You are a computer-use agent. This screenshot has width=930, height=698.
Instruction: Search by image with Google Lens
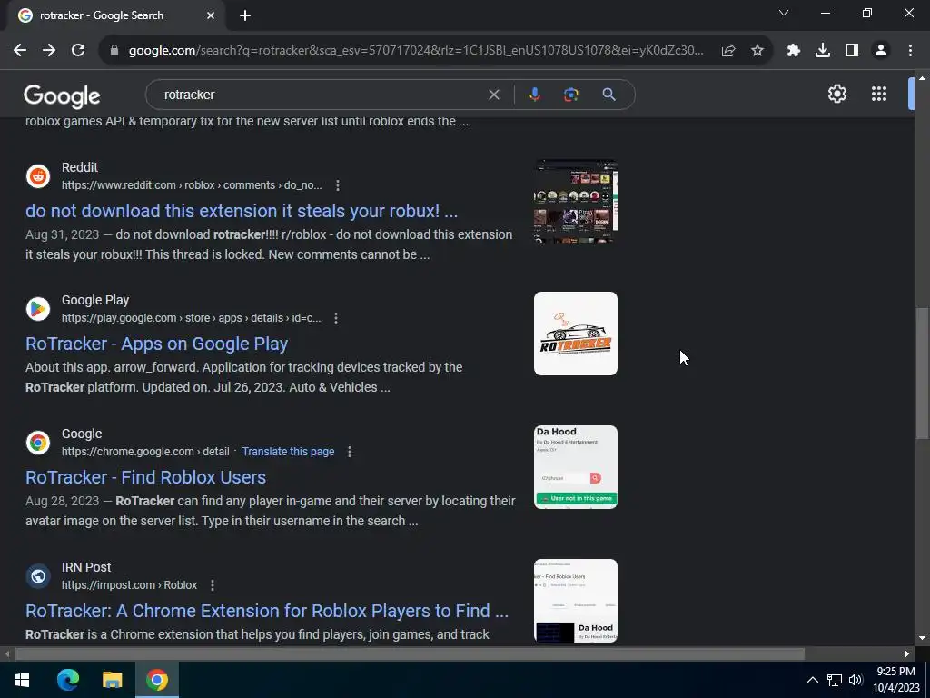click(571, 95)
